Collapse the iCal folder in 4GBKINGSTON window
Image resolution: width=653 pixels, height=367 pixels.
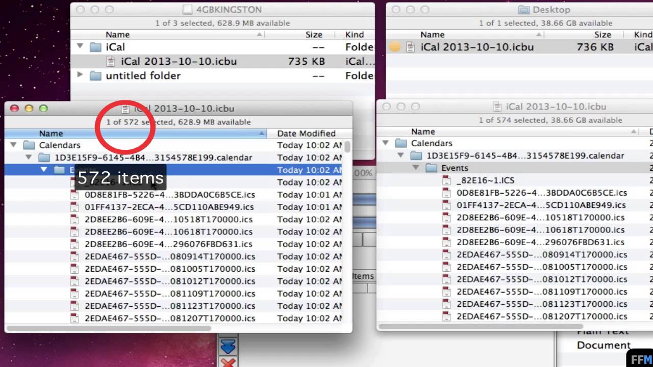tap(80, 47)
